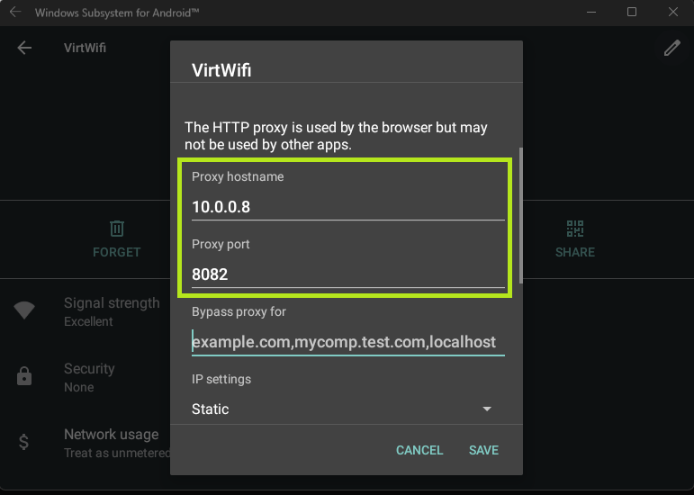Click the Share label text
Viewport: 694px width, 495px height.
tap(575, 252)
